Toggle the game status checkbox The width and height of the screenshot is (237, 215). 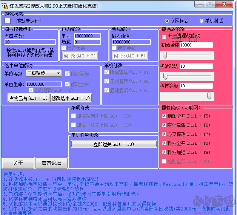pos(8,21)
